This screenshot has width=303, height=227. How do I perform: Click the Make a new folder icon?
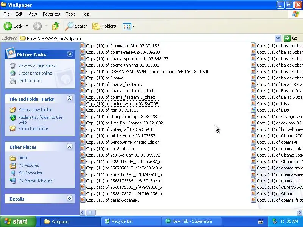click(13, 110)
